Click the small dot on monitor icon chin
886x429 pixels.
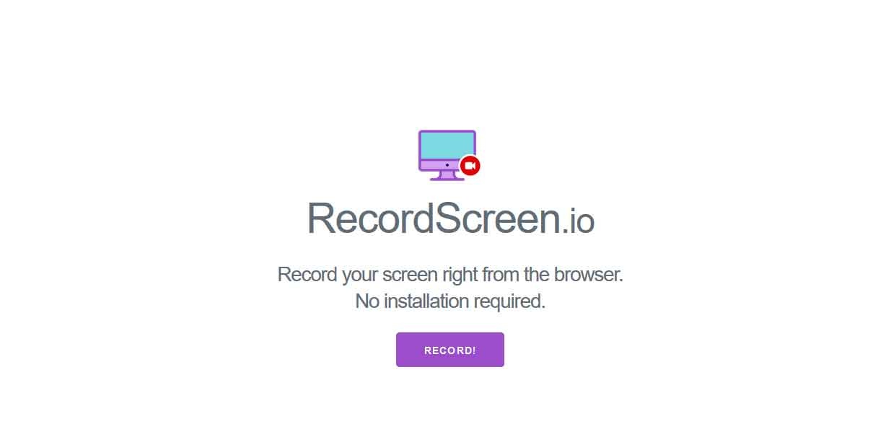447,165
